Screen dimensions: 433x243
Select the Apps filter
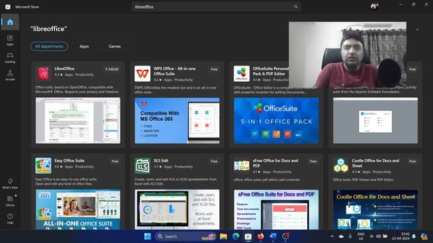click(x=84, y=47)
